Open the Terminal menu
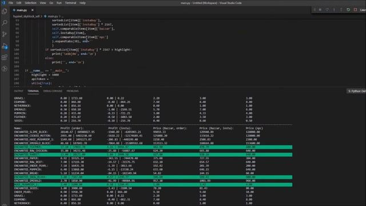This screenshot has height=206, width=366. pos(70,3)
